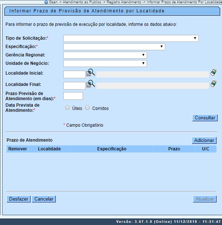This screenshot has width=222, height=225.
Task: Click the Consultar button
Action: [x=205, y=118]
